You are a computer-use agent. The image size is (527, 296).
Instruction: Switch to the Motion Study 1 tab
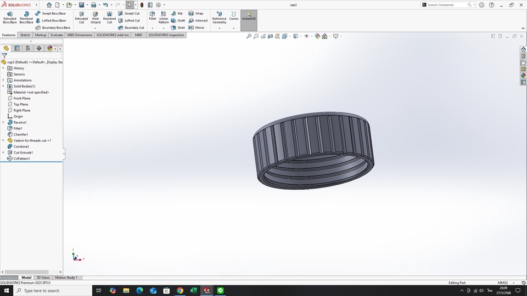click(x=66, y=277)
